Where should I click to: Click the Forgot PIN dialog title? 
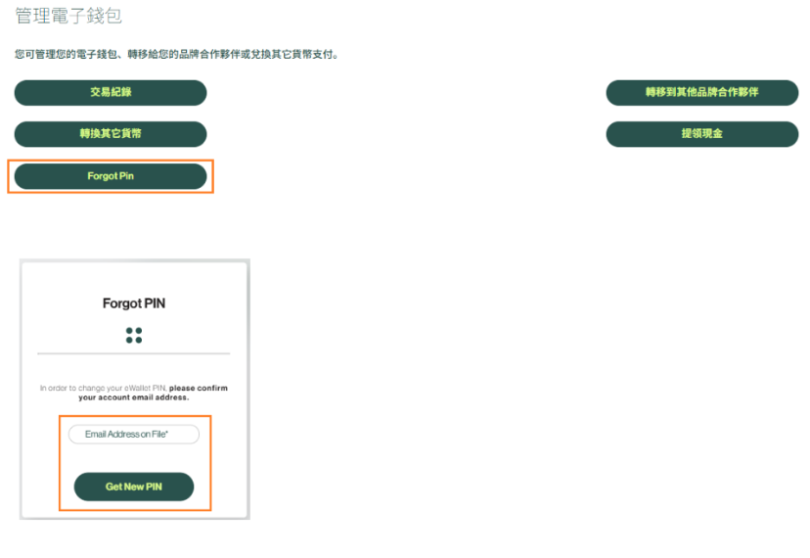134,303
